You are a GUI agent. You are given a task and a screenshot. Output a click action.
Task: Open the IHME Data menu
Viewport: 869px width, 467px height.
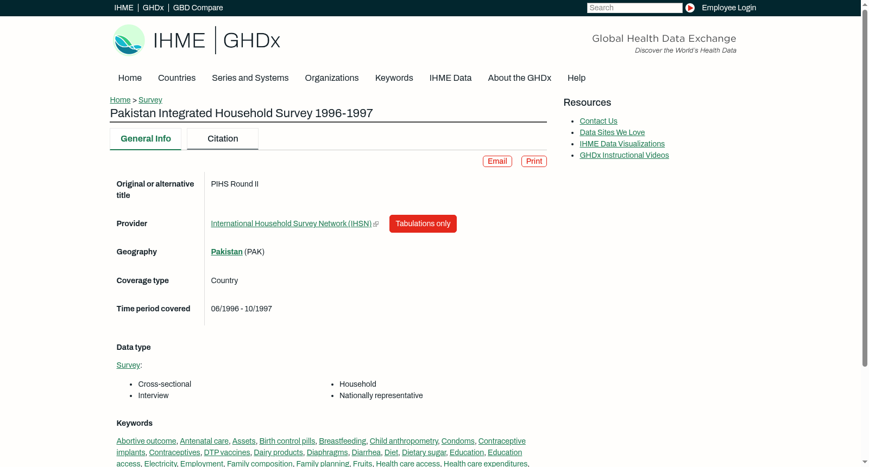(450, 78)
